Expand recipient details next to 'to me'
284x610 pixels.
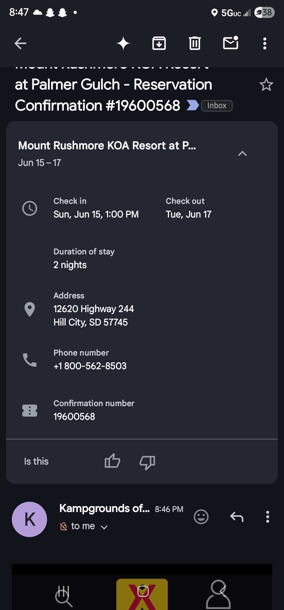[x=104, y=527]
